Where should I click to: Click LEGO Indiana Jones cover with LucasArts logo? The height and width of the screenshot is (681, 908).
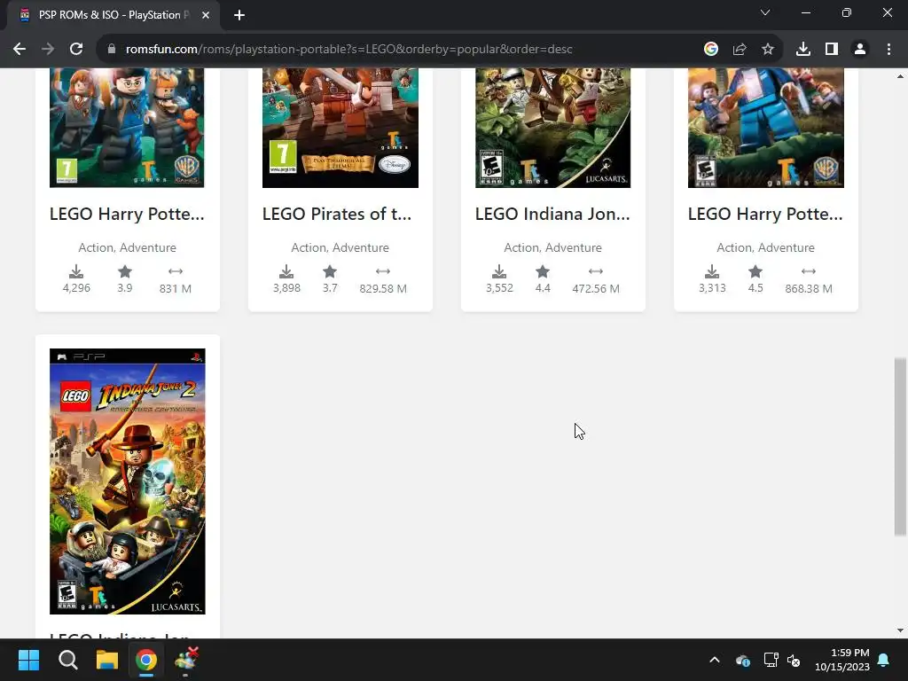click(553, 128)
